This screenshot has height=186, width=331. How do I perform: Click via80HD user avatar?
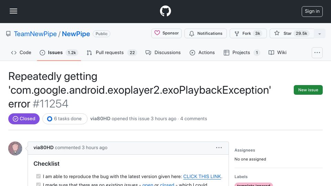tap(15, 148)
